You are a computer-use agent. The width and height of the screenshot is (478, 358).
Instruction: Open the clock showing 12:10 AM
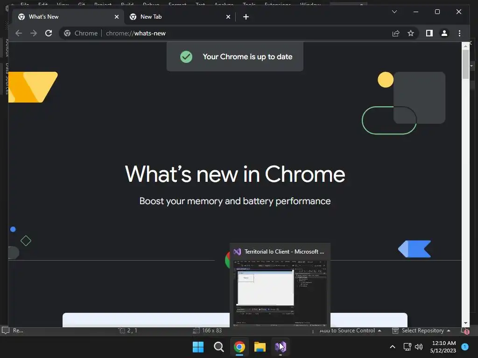443,347
